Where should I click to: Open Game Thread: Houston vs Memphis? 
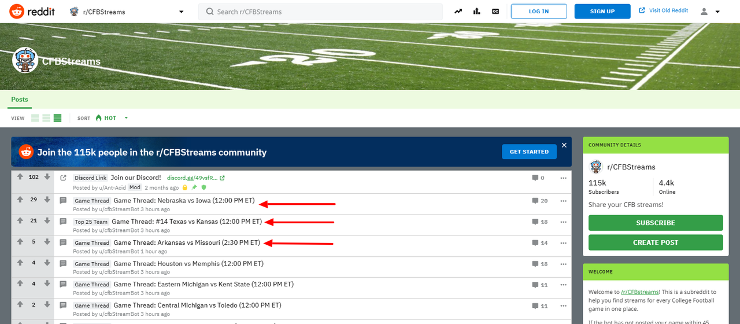pos(188,263)
